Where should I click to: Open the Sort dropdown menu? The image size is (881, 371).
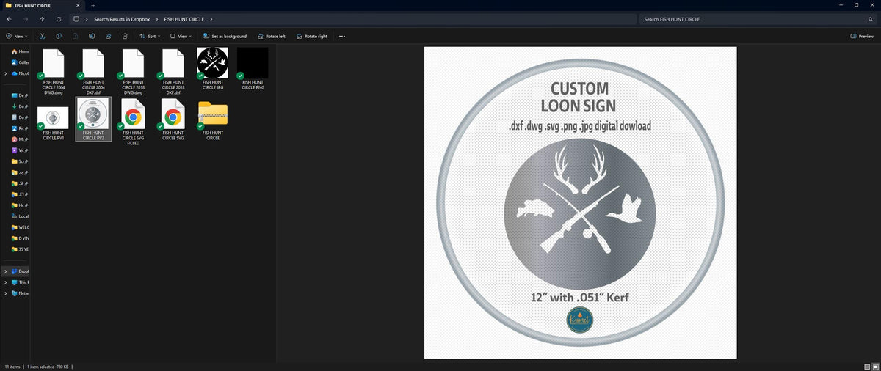[149, 36]
